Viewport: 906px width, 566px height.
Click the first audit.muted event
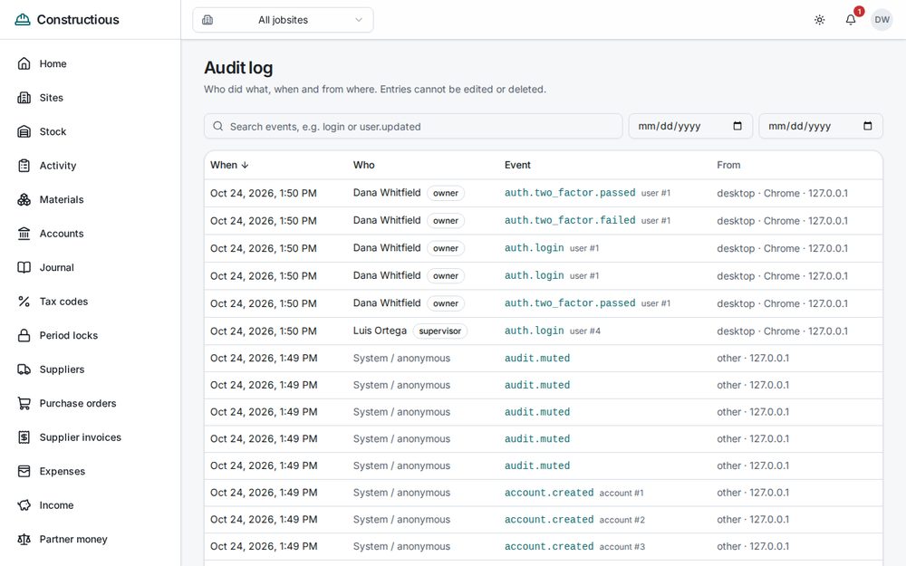pos(536,358)
